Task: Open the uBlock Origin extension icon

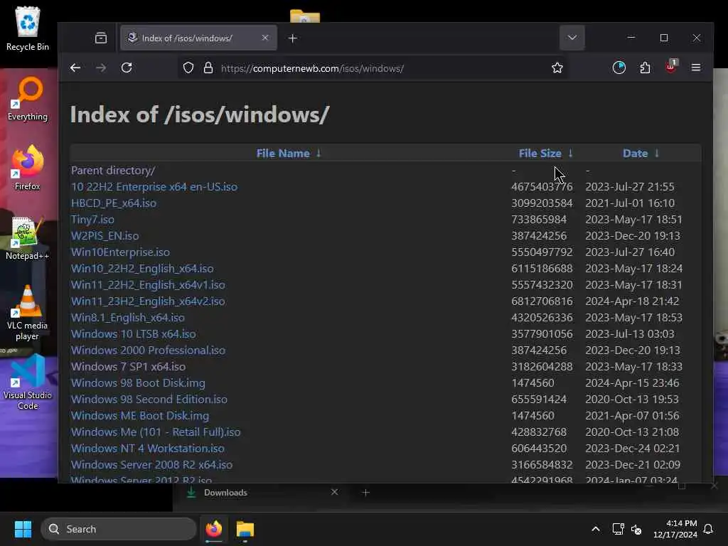Action: (671, 67)
